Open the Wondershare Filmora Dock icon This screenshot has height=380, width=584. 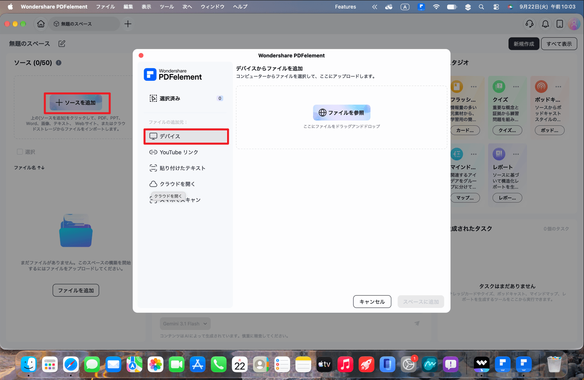click(482, 364)
